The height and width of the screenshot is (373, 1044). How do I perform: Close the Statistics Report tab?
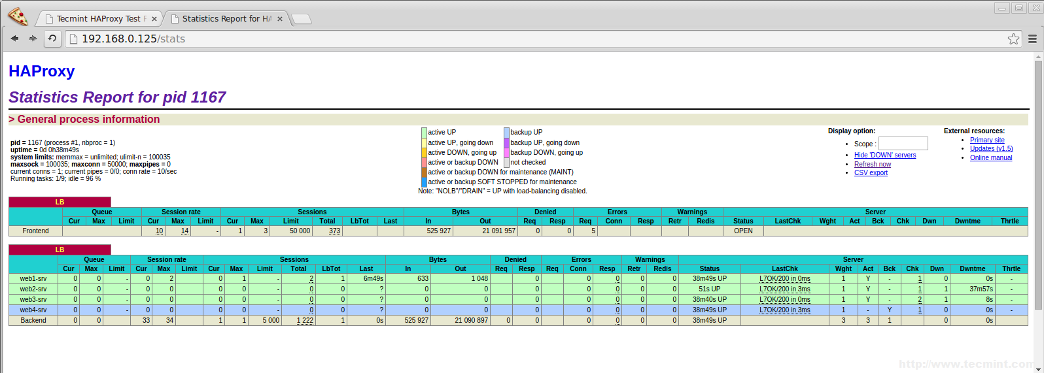click(280, 19)
